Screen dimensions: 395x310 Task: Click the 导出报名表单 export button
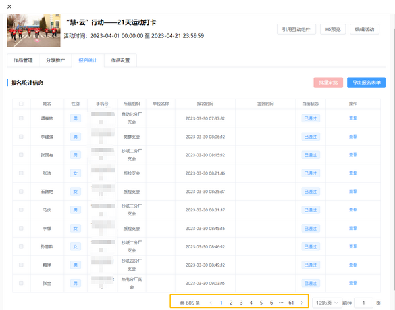coord(366,83)
